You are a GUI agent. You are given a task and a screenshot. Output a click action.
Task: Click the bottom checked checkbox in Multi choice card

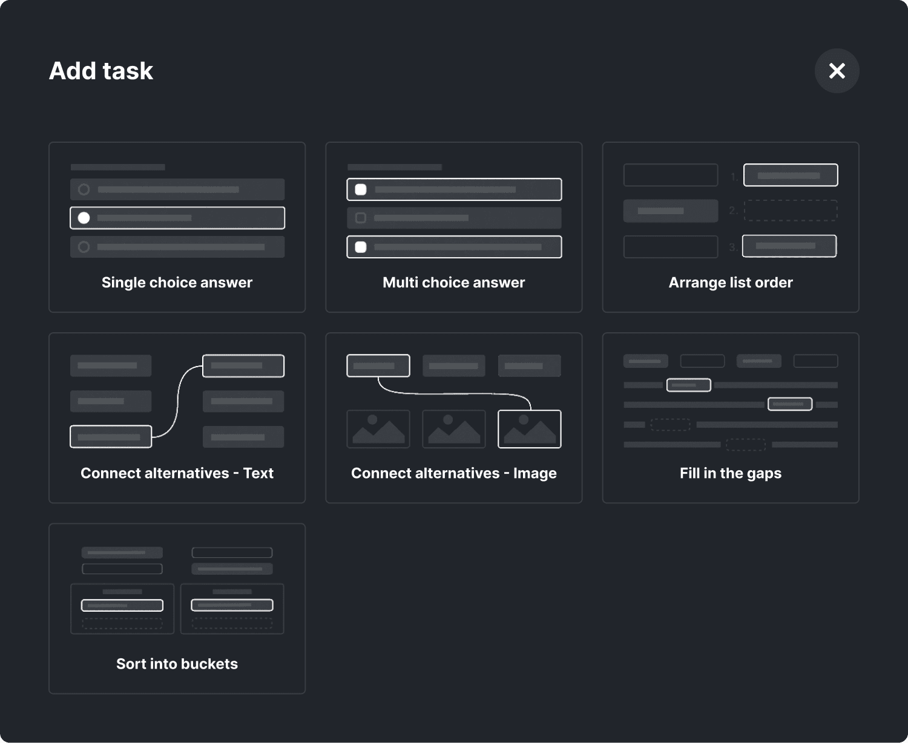361,247
